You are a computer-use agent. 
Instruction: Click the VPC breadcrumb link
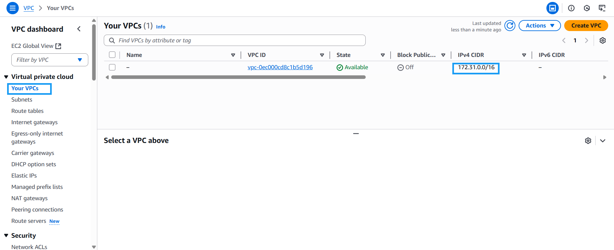[x=29, y=8]
